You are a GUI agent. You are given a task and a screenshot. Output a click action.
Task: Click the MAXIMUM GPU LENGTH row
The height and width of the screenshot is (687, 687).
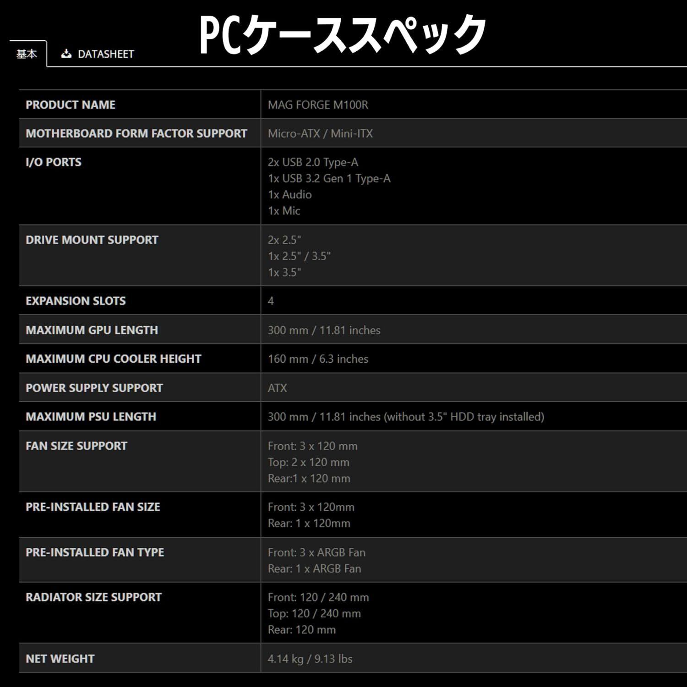click(92, 330)
